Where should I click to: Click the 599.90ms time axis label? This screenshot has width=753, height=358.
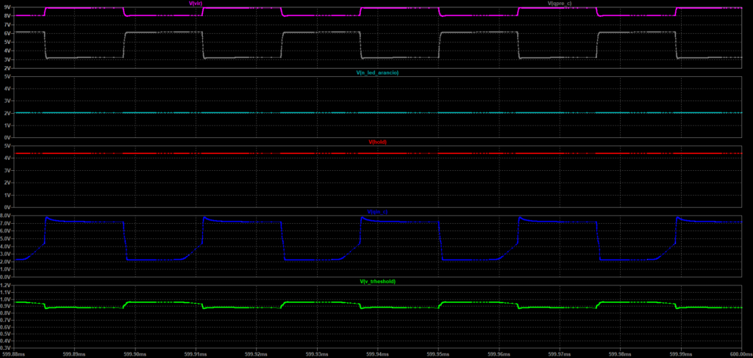[135, 354]
